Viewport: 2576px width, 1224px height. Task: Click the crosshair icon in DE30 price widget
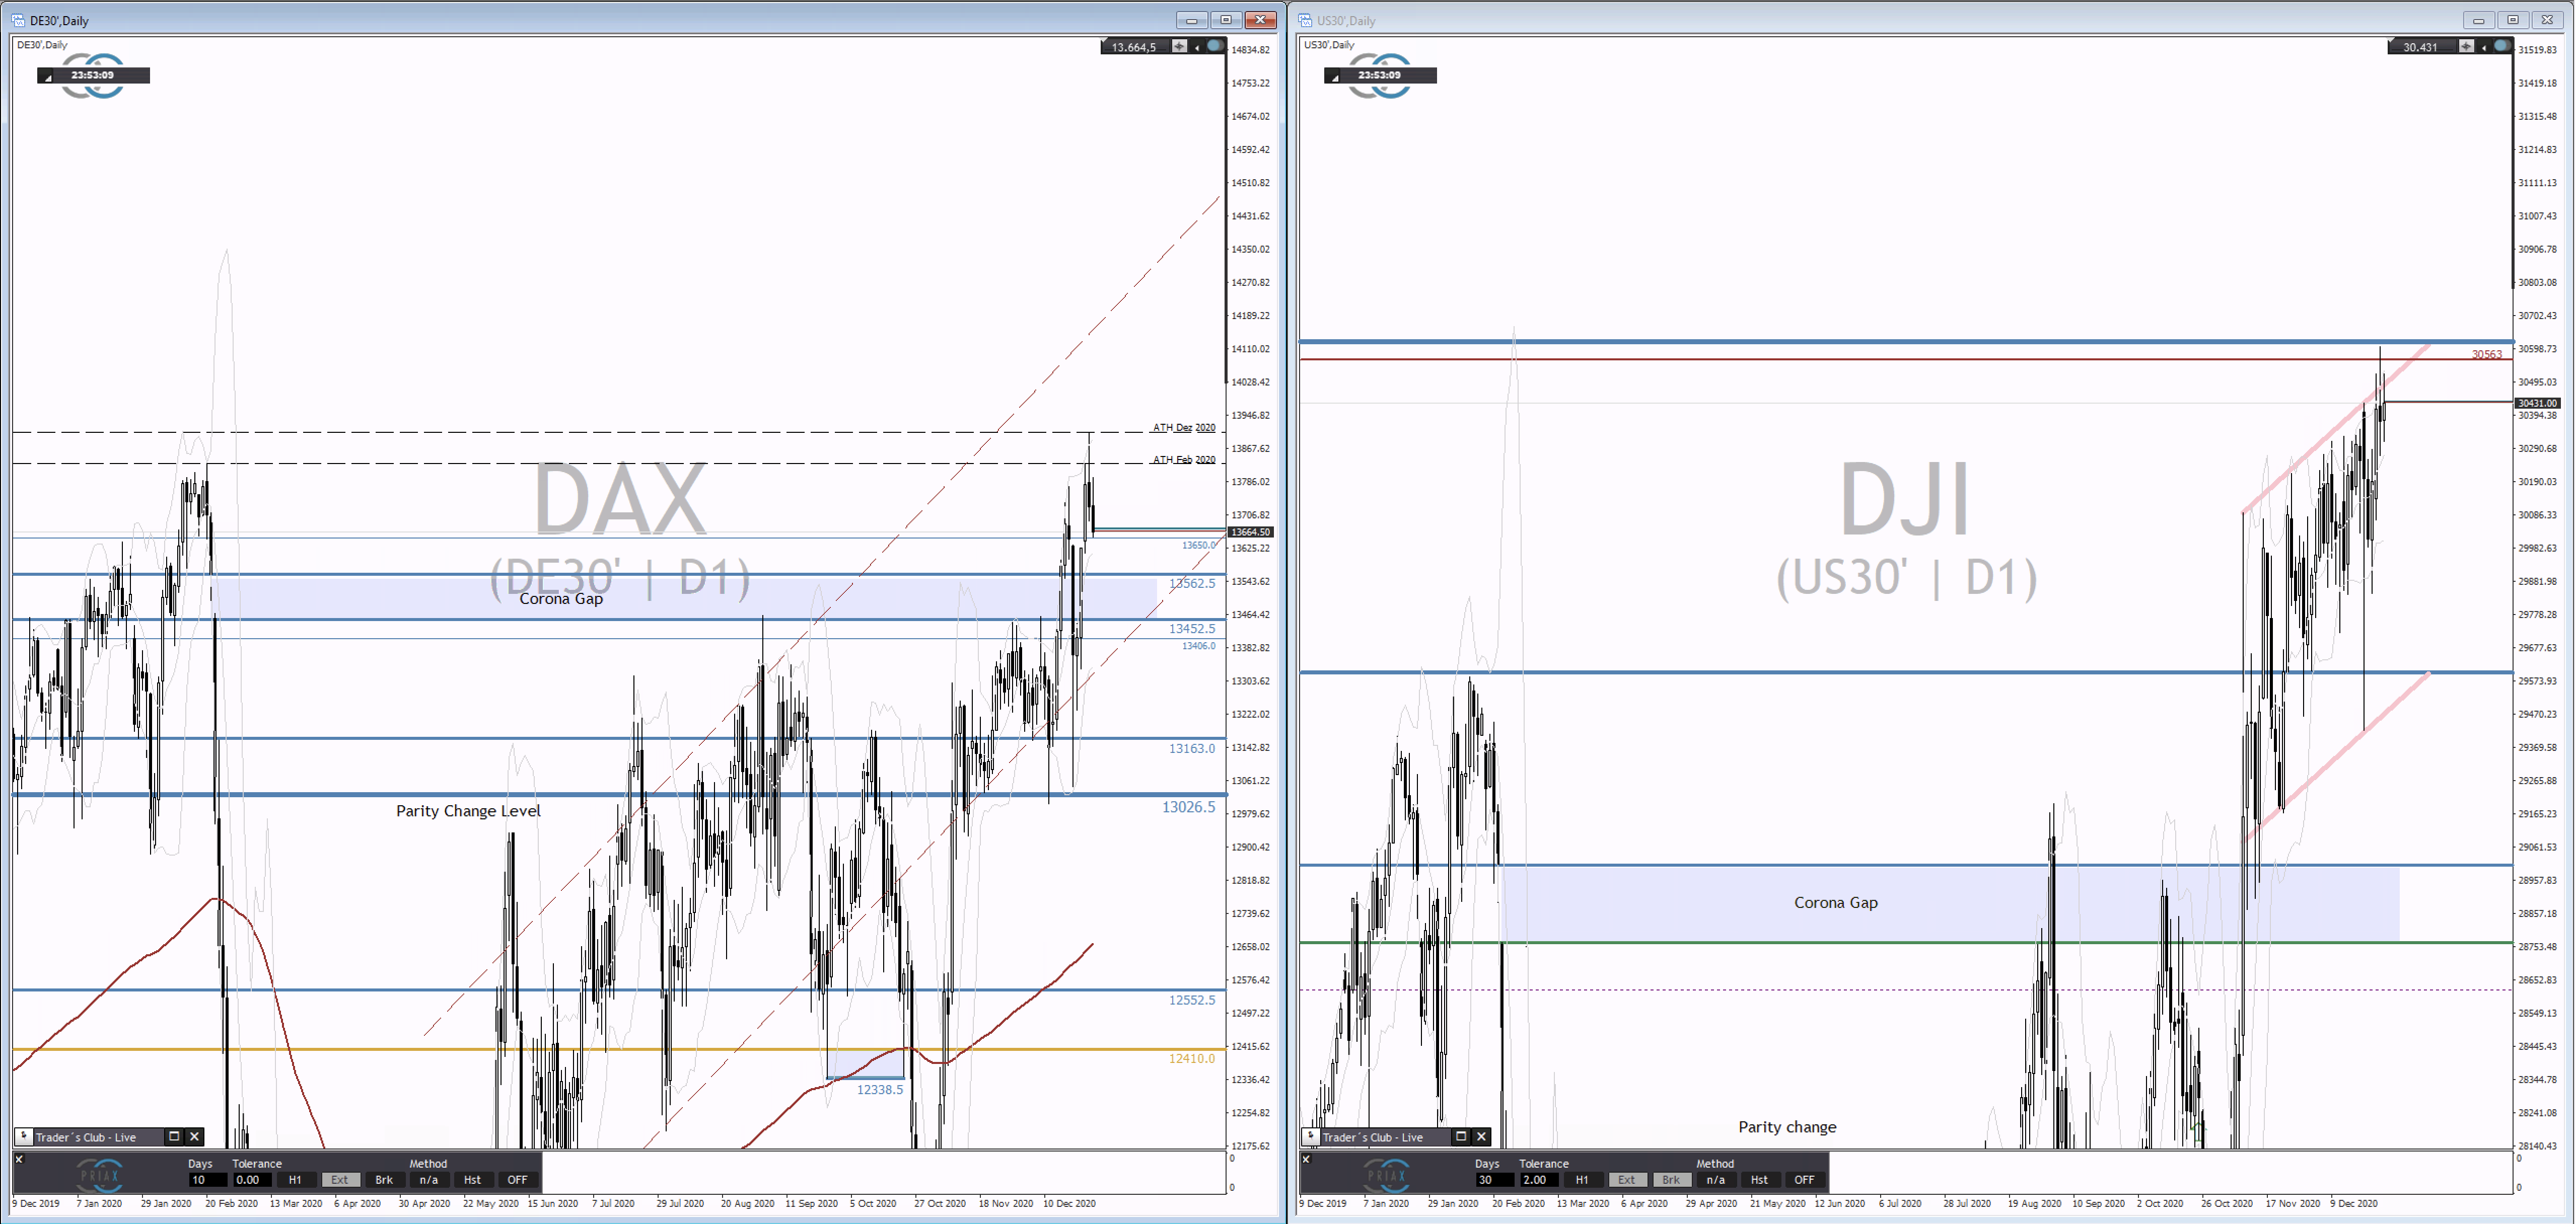1180,46
